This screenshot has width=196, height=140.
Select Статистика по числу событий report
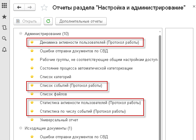coord(83,111)
